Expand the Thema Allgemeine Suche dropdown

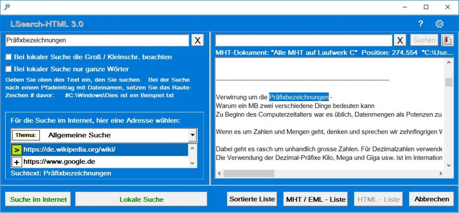tap(192, 135)
